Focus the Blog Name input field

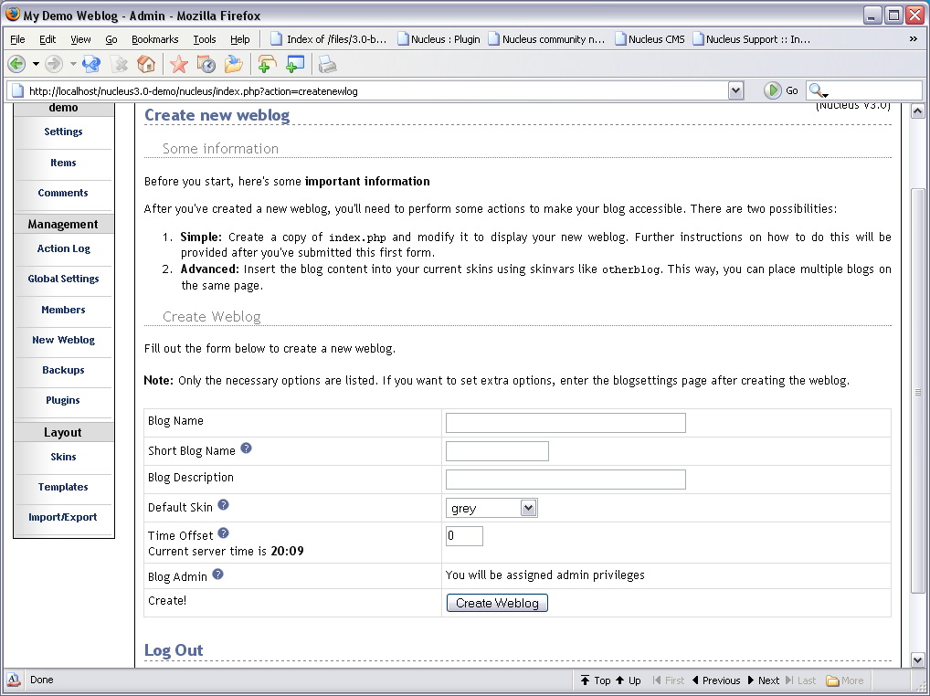click(565, 423)
